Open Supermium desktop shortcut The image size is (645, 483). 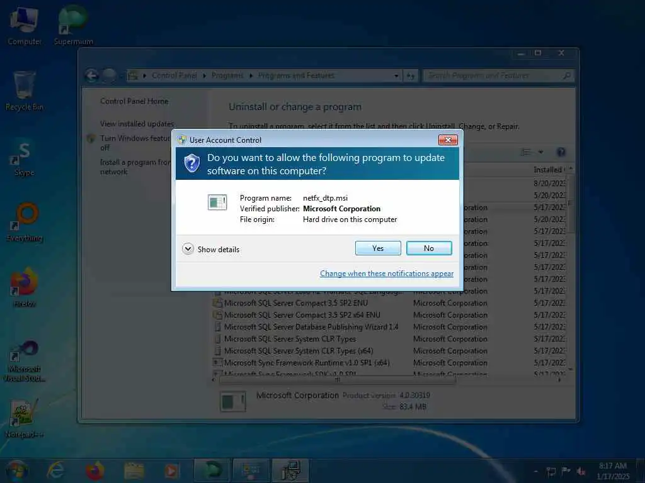[x=73, y=26]
